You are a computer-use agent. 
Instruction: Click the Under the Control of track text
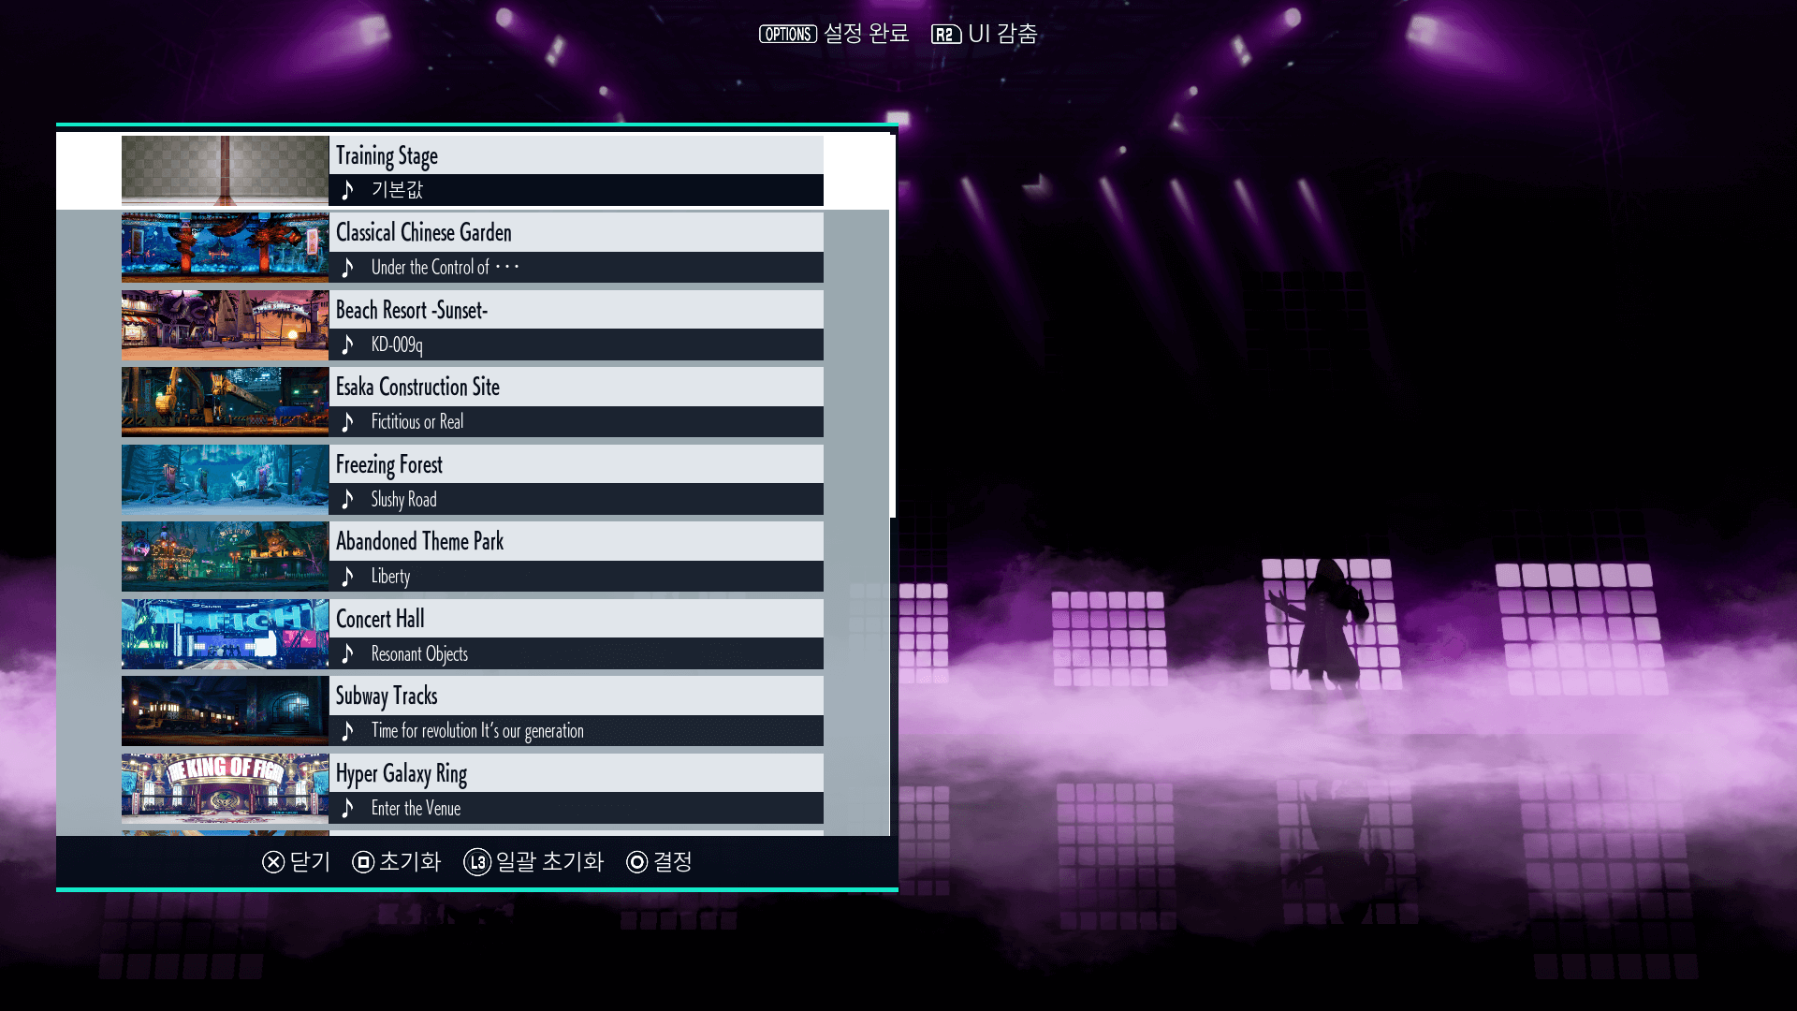point(446,268)
